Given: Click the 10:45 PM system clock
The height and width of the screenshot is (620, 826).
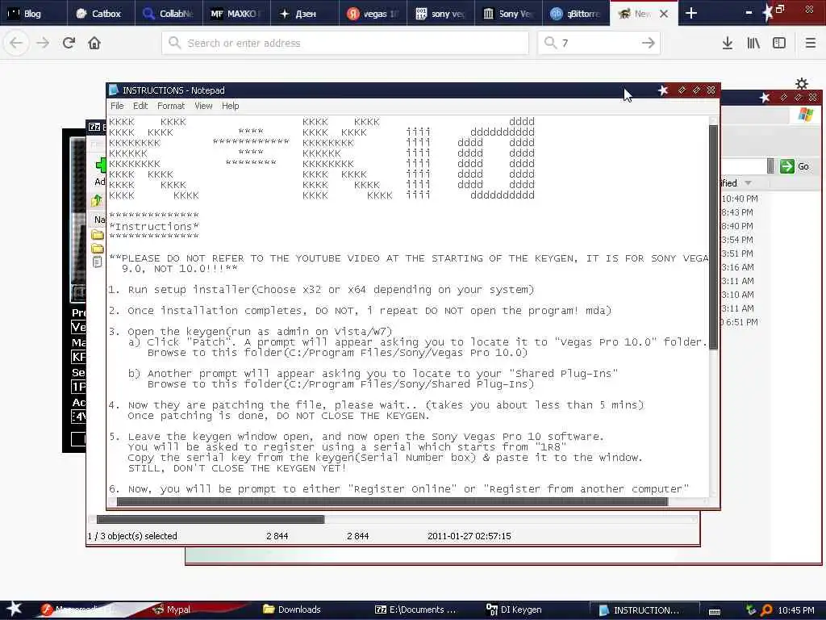Looking at the screenshot, I should pyautogui.click(x=796, y=610).
